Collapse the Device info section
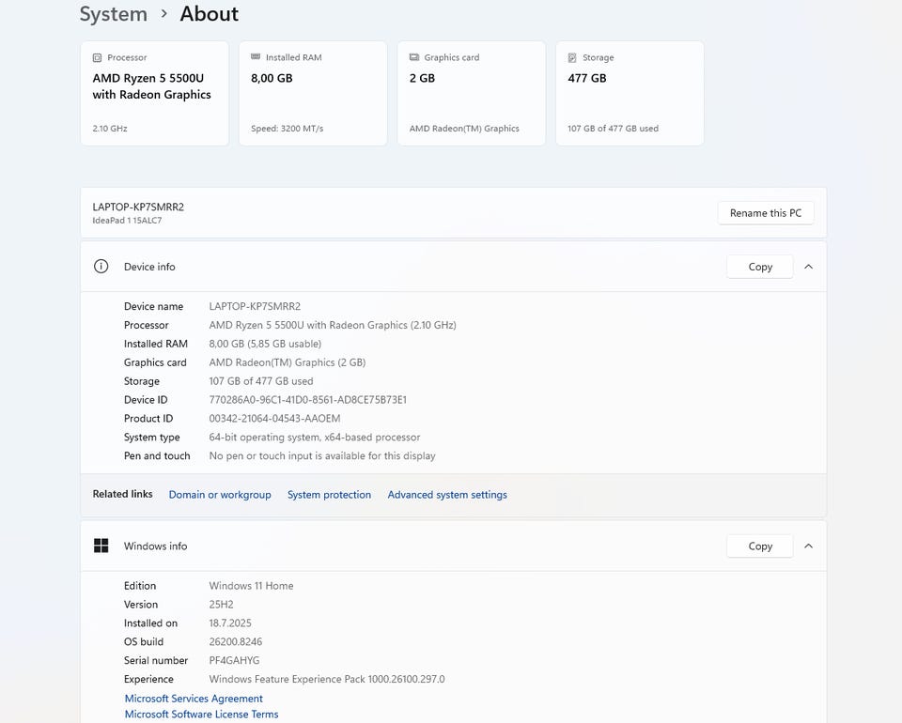This screenshot has width=902, height=723. [808, 267]
